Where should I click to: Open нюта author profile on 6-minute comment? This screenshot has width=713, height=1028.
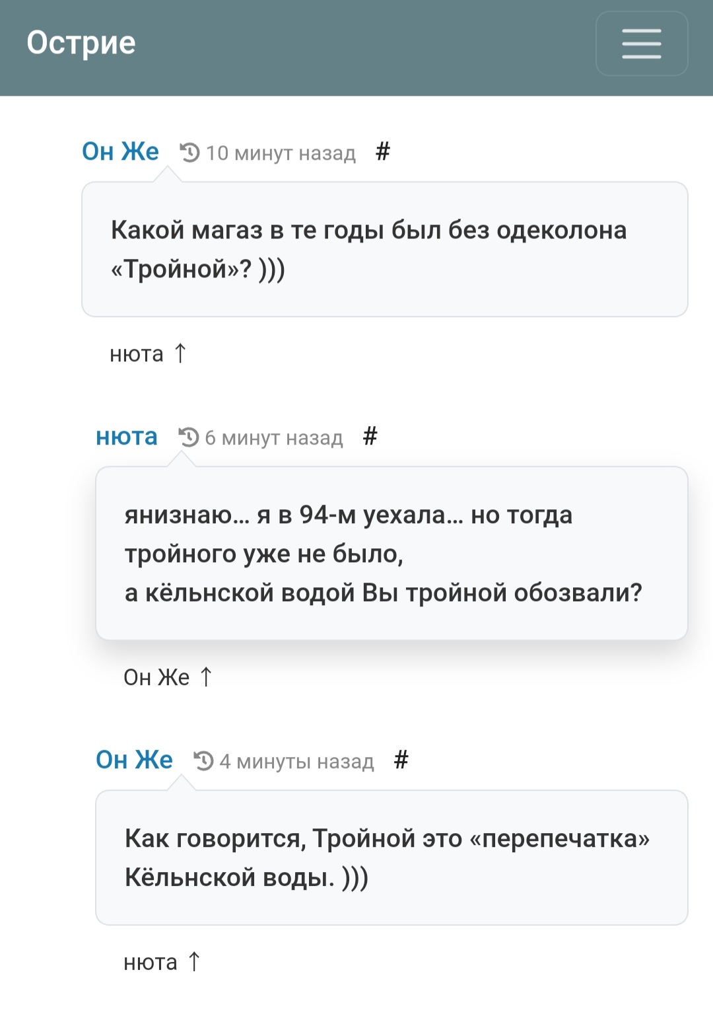[127, 437]
